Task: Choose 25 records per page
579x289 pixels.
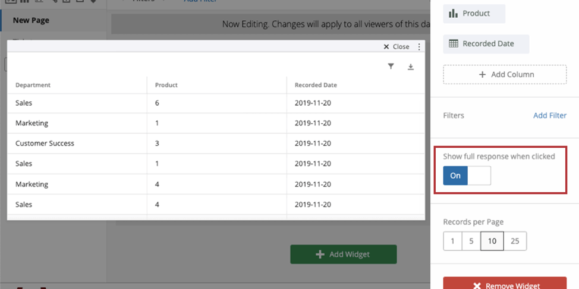Action: 515,241
